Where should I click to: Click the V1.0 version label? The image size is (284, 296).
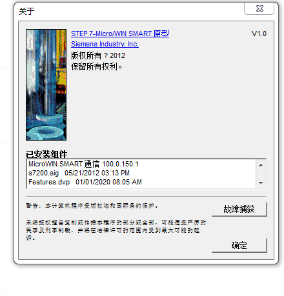tap(259, 34)
